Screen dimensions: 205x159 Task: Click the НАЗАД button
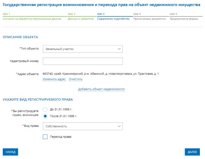(11, 152)
